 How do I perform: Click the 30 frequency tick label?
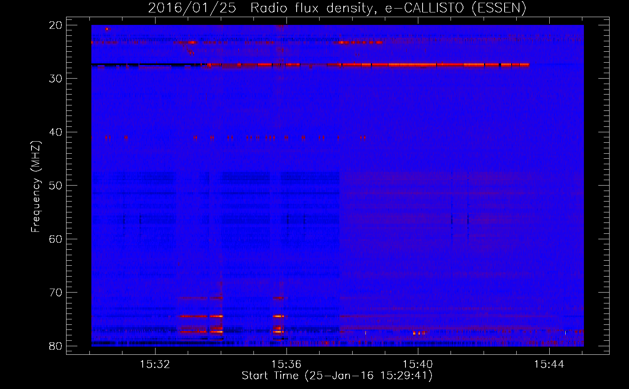pyautogui.click(x=56, y=79)
